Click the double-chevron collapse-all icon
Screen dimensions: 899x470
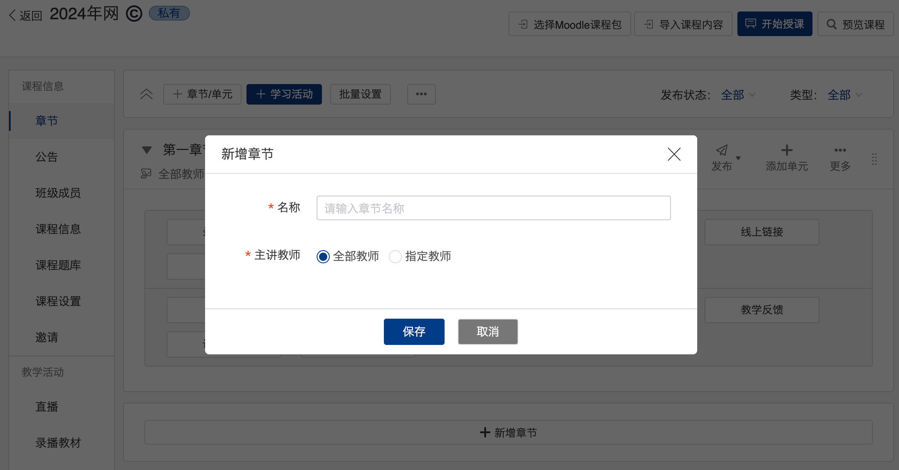[x=146, y=94]
